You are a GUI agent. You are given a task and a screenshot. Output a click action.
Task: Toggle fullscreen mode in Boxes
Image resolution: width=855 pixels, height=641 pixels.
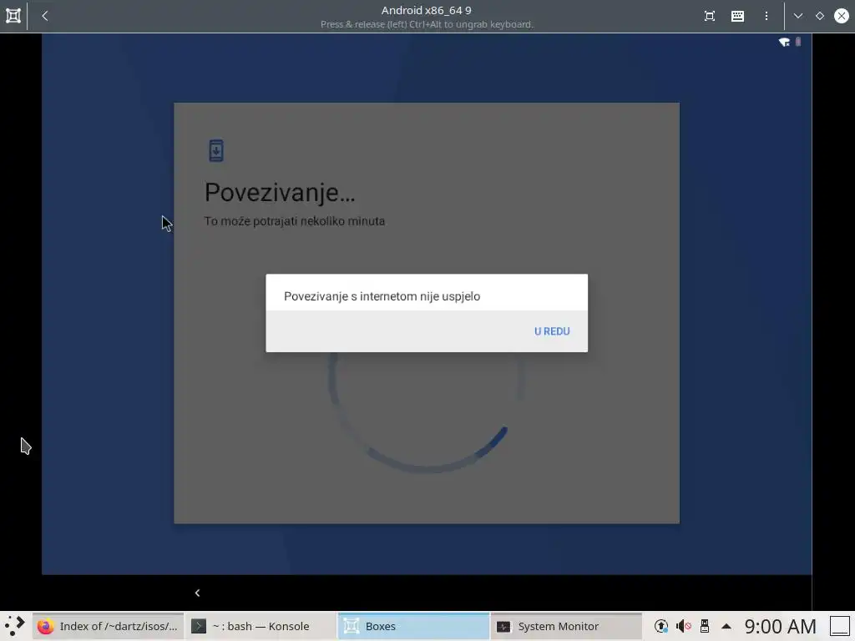click(710, 16)
